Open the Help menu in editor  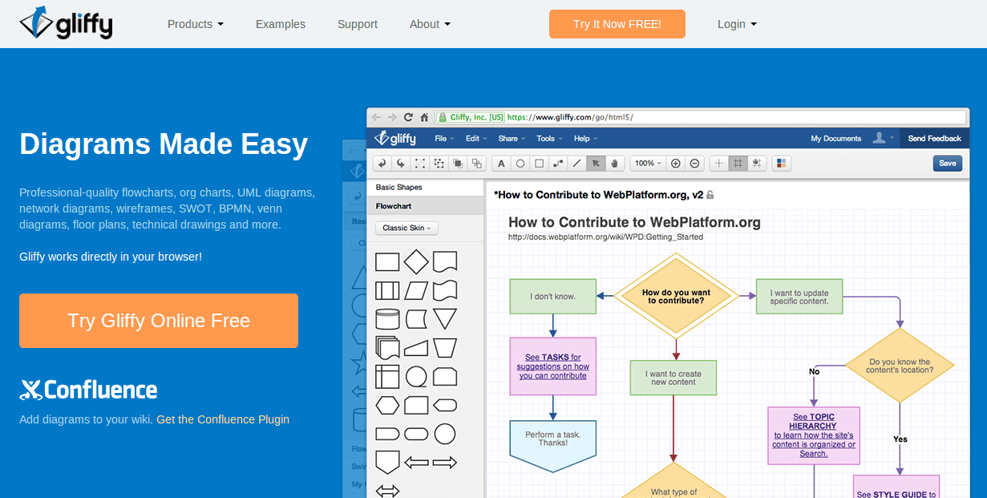[585, 138]
